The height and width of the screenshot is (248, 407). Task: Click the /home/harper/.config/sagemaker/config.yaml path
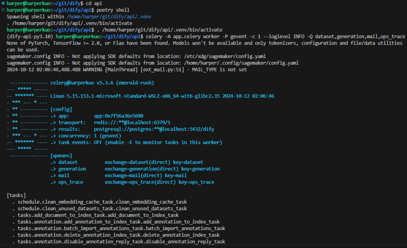pos(241,63)
